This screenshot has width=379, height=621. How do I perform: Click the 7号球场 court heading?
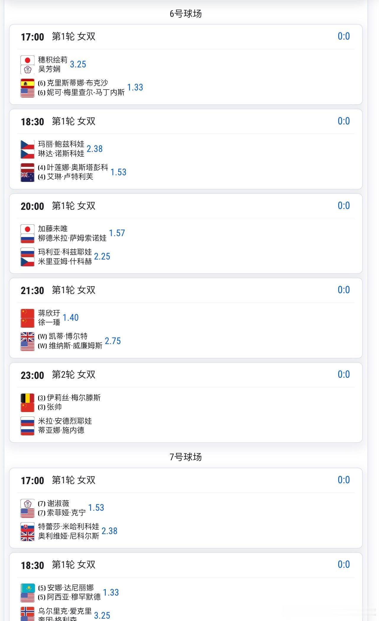[x=186, y=457]
